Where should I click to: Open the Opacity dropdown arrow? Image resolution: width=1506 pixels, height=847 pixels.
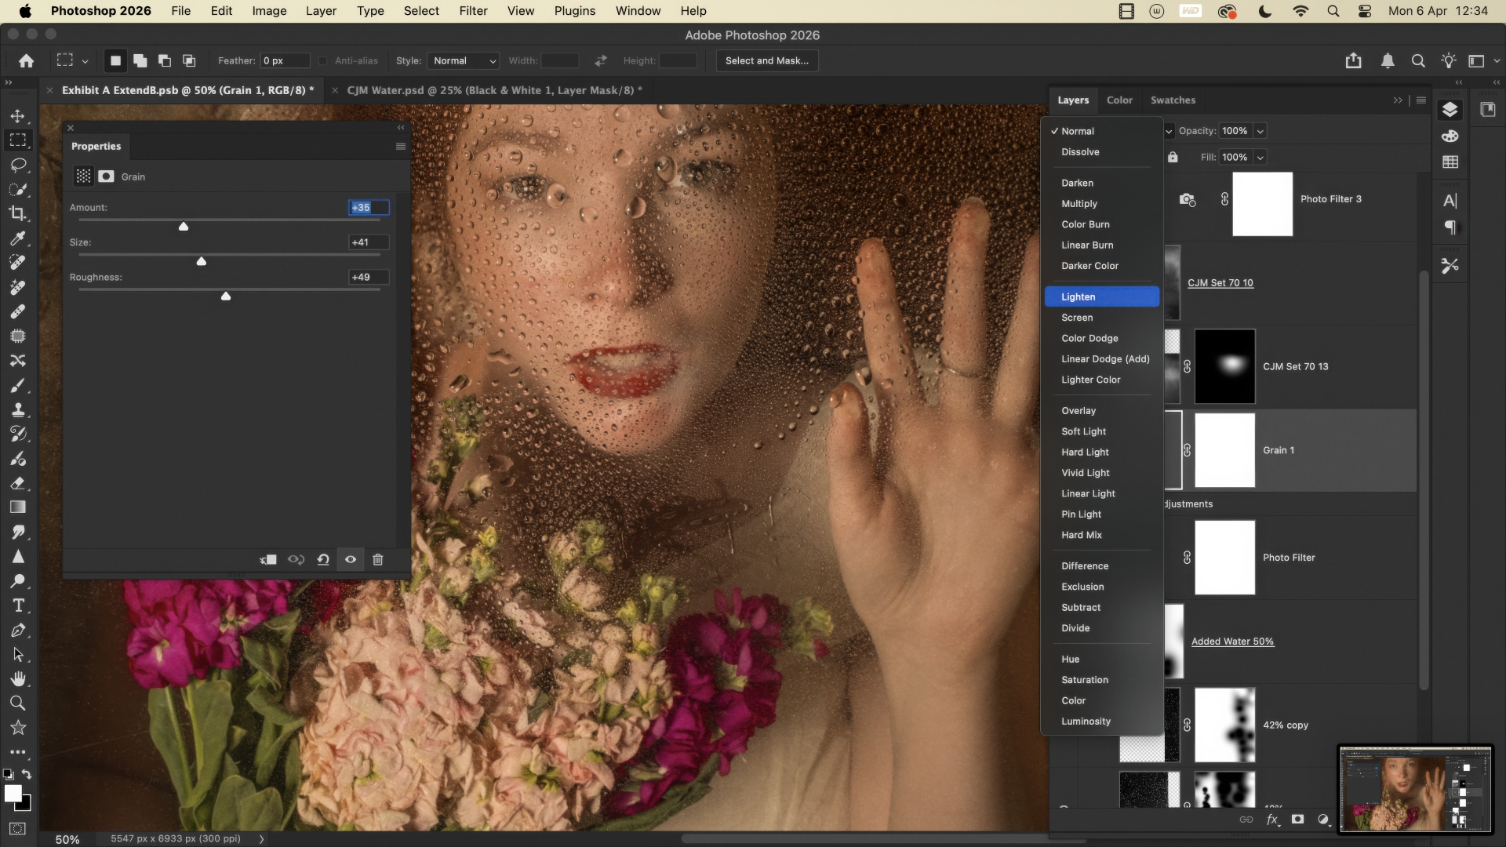(x=1260, y=131)
